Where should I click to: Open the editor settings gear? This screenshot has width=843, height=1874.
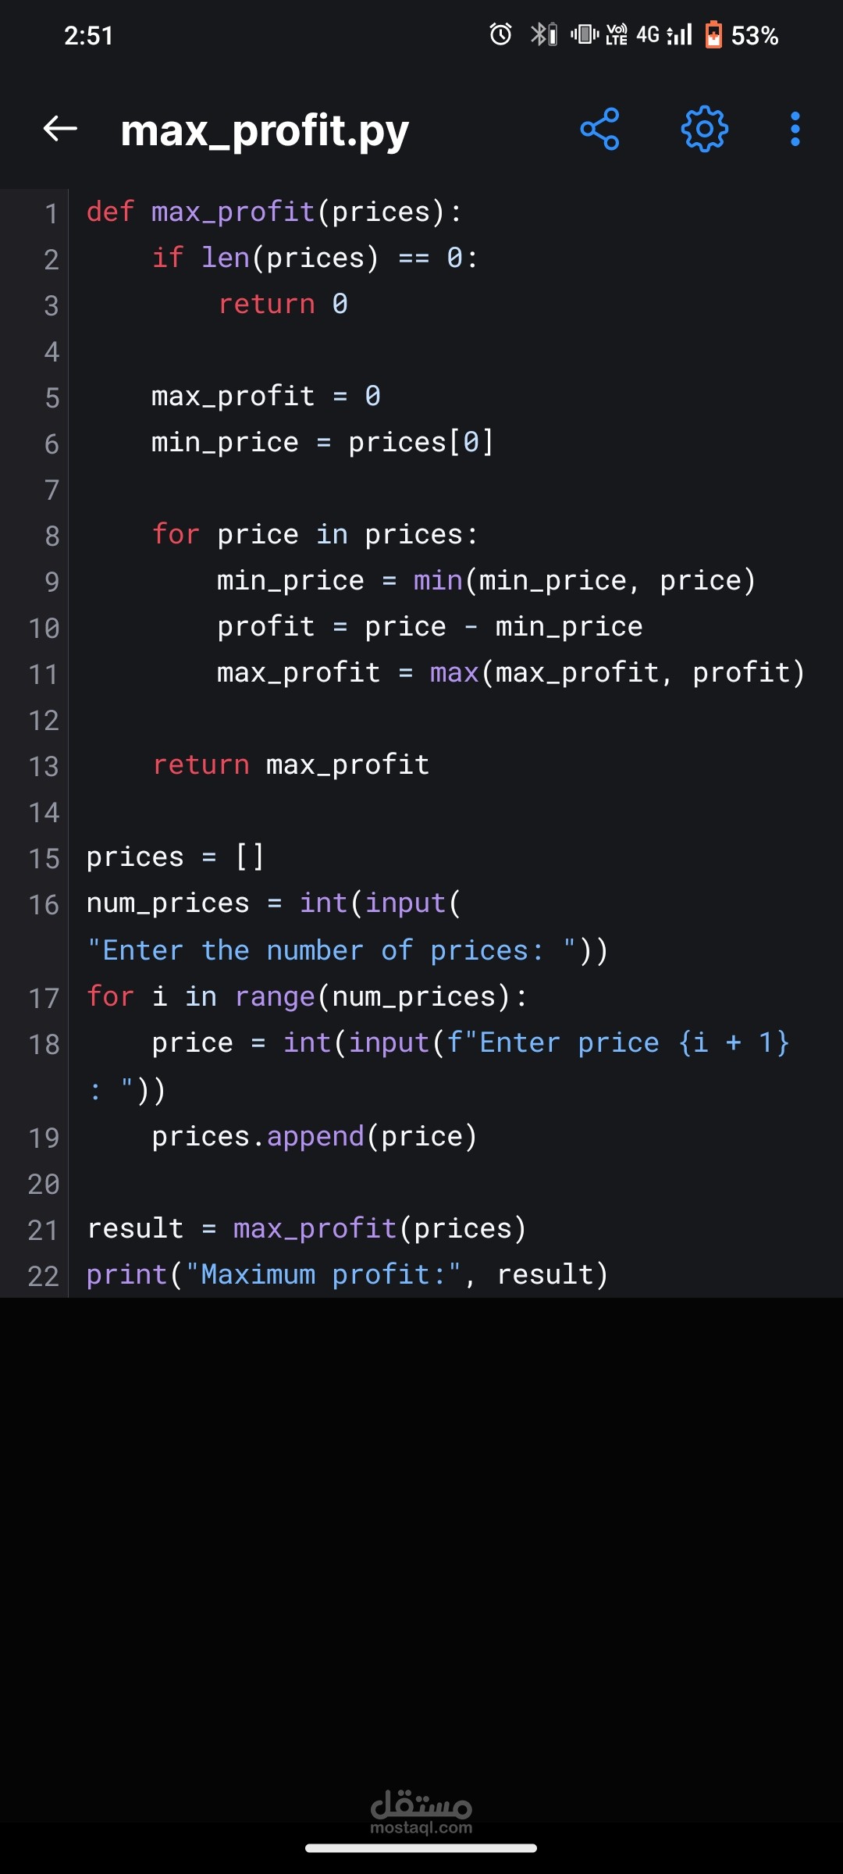[x=704, y=130]
